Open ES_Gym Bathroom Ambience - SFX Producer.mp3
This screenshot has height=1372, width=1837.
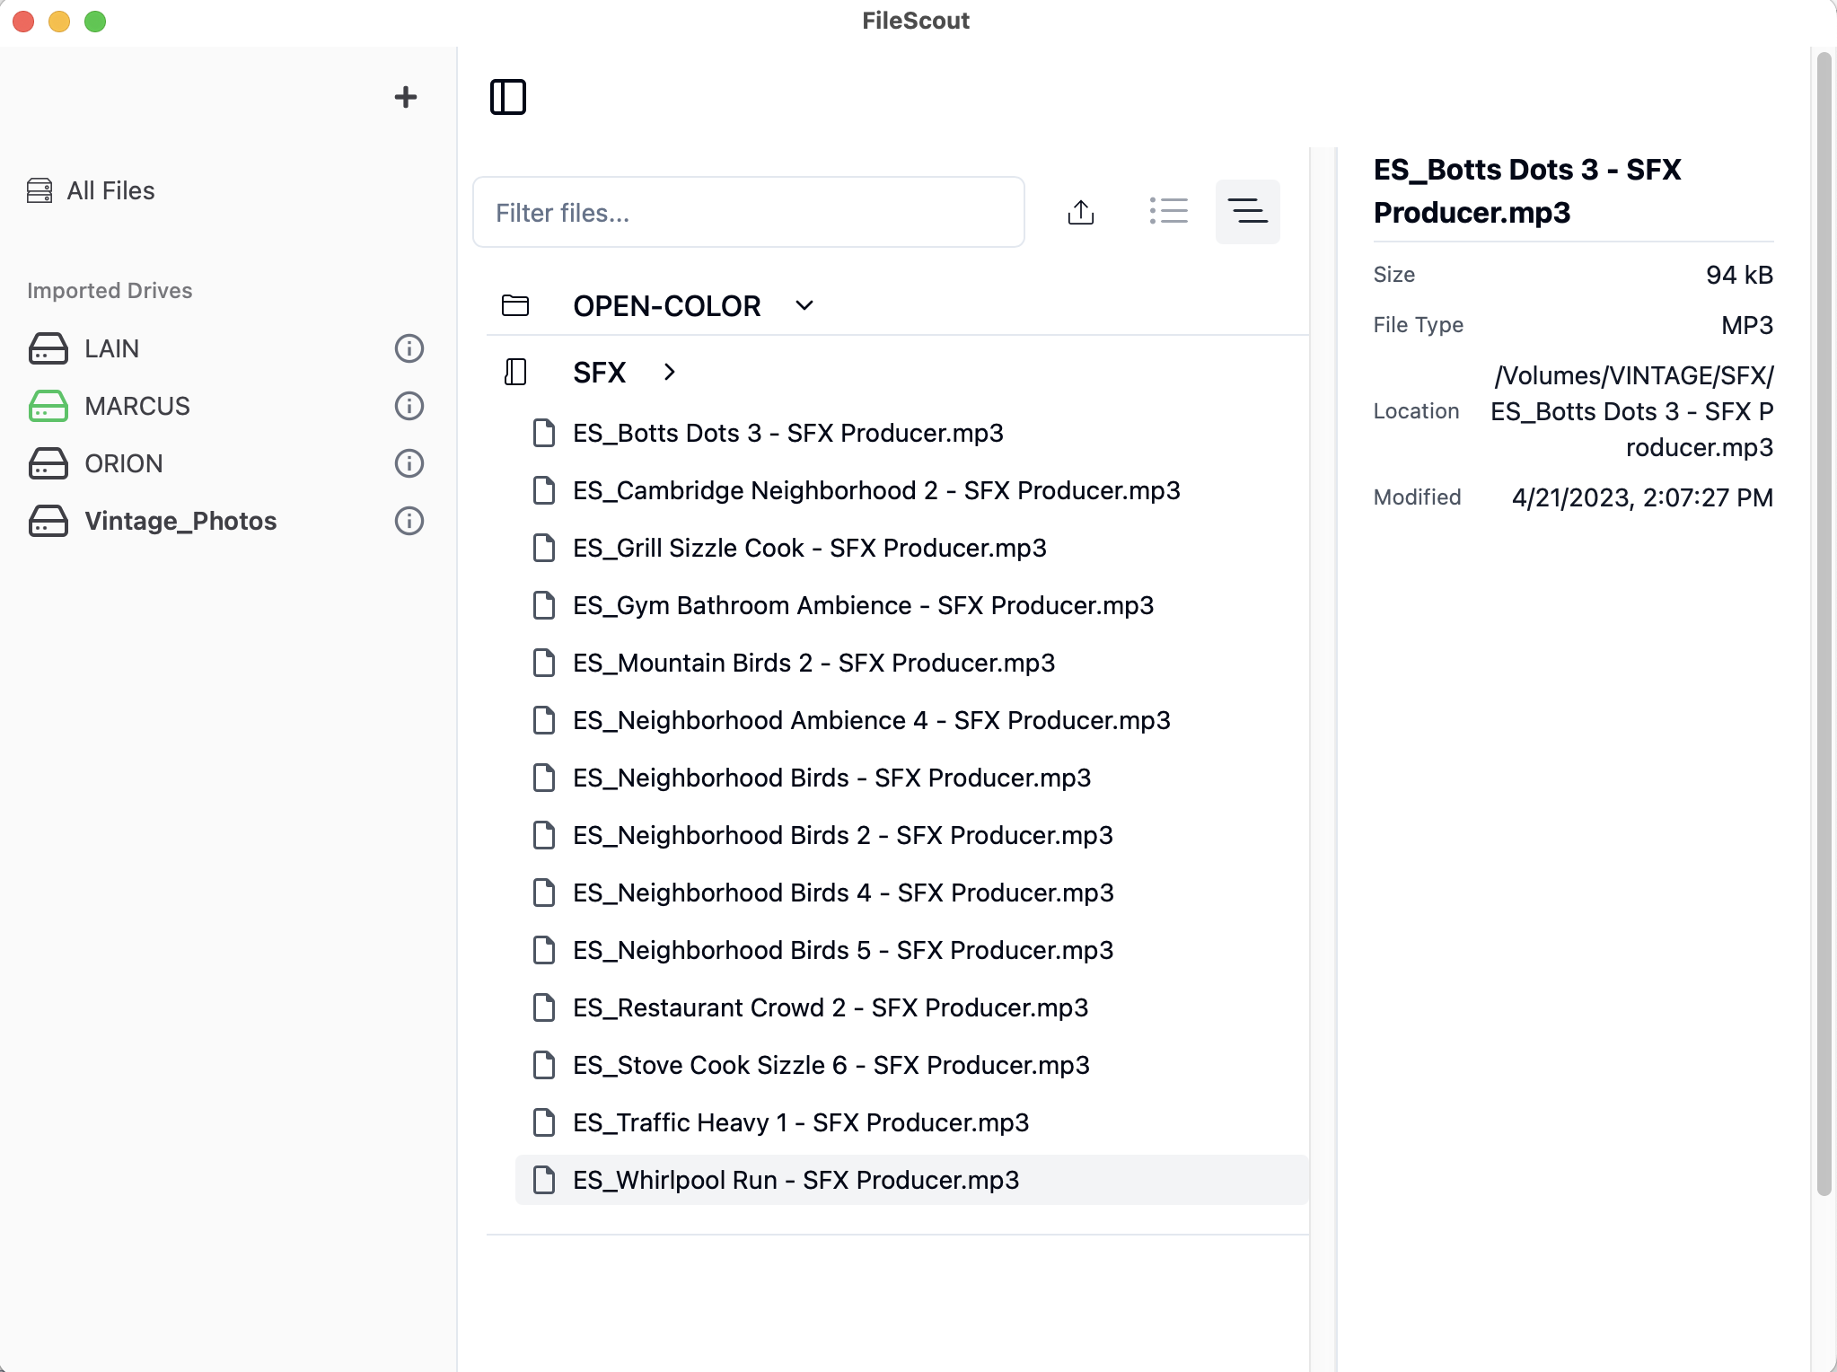[x=863, y=605]
